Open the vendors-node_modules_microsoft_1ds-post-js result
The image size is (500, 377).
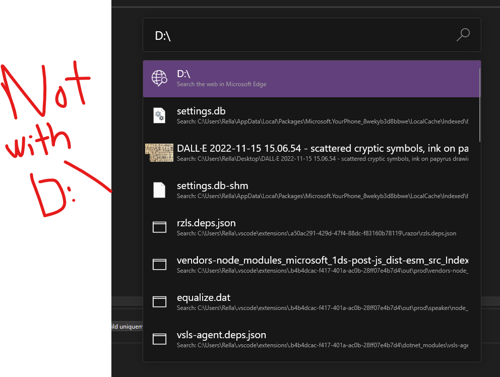click(311, 265)
